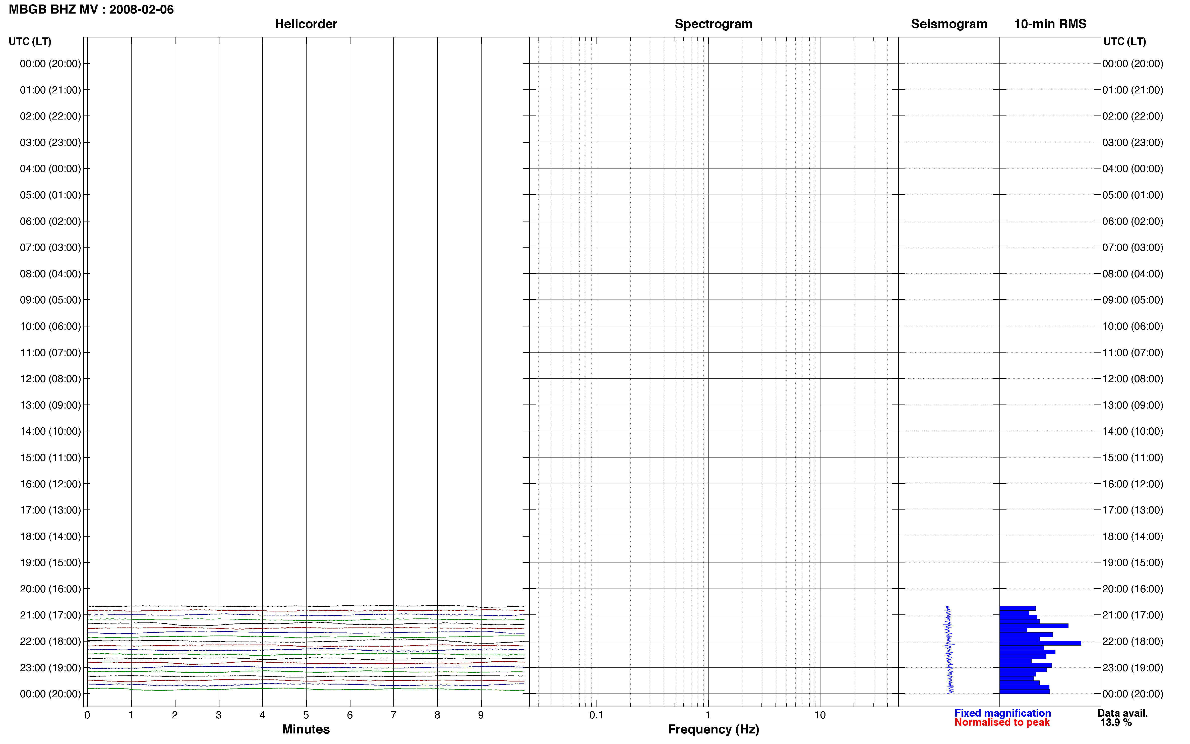1190x744 pixels.
Task: Click the Helicorder panel heading
Action: click(306, 24)
